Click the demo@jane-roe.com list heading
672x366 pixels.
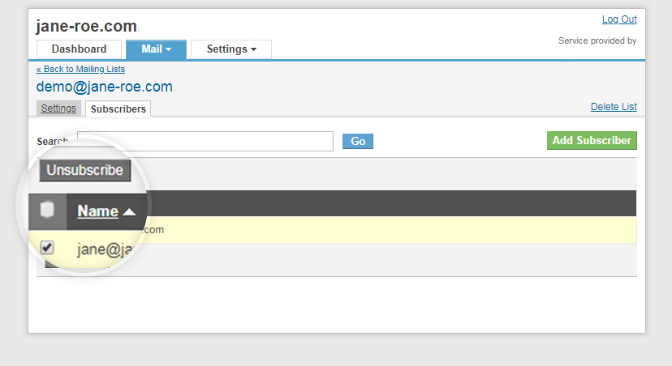click(104, 87)
